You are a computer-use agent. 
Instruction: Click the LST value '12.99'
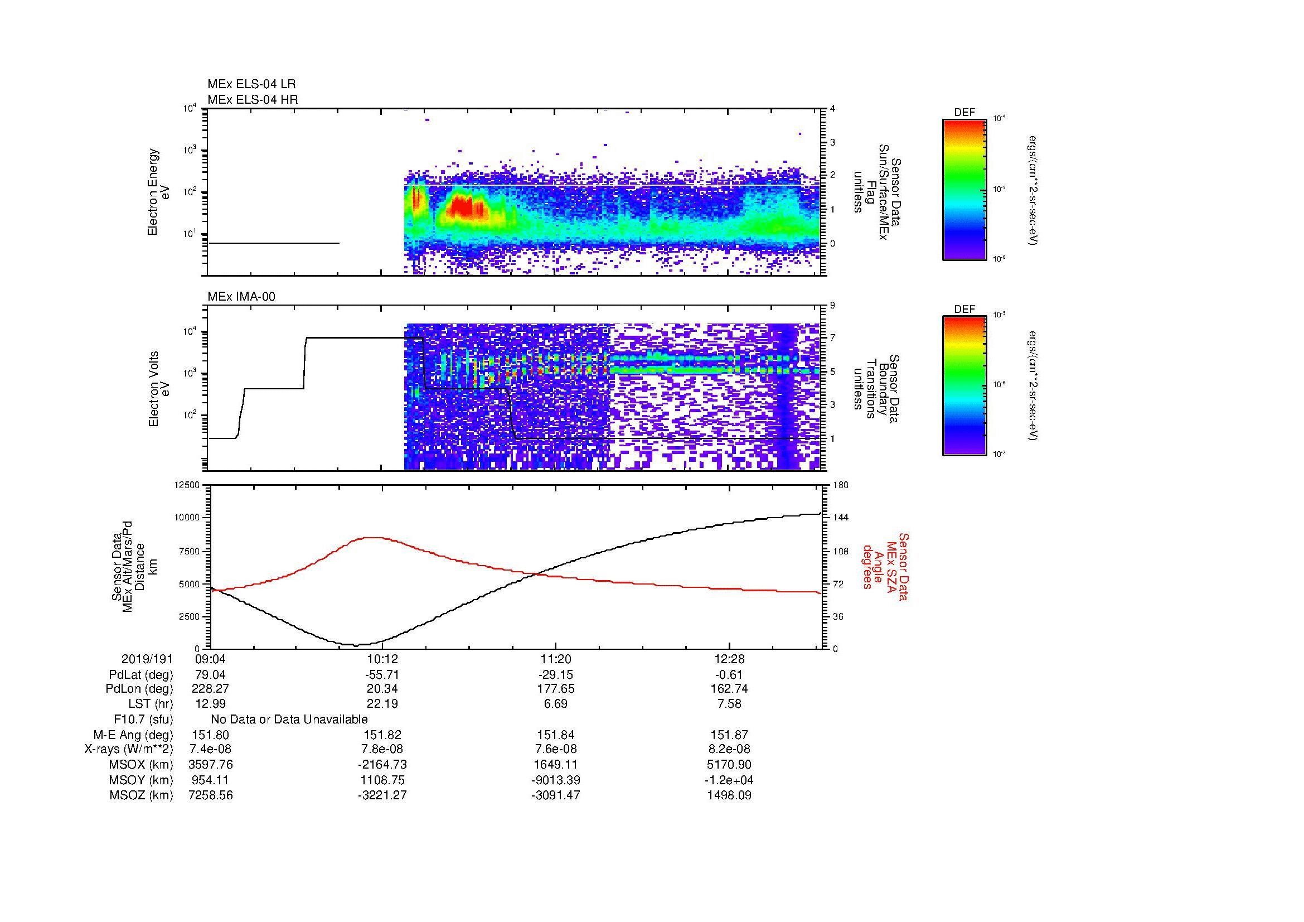click(x=210, y=704)
